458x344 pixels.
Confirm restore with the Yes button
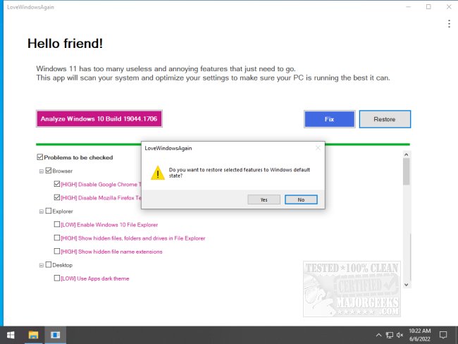[264, 199]
